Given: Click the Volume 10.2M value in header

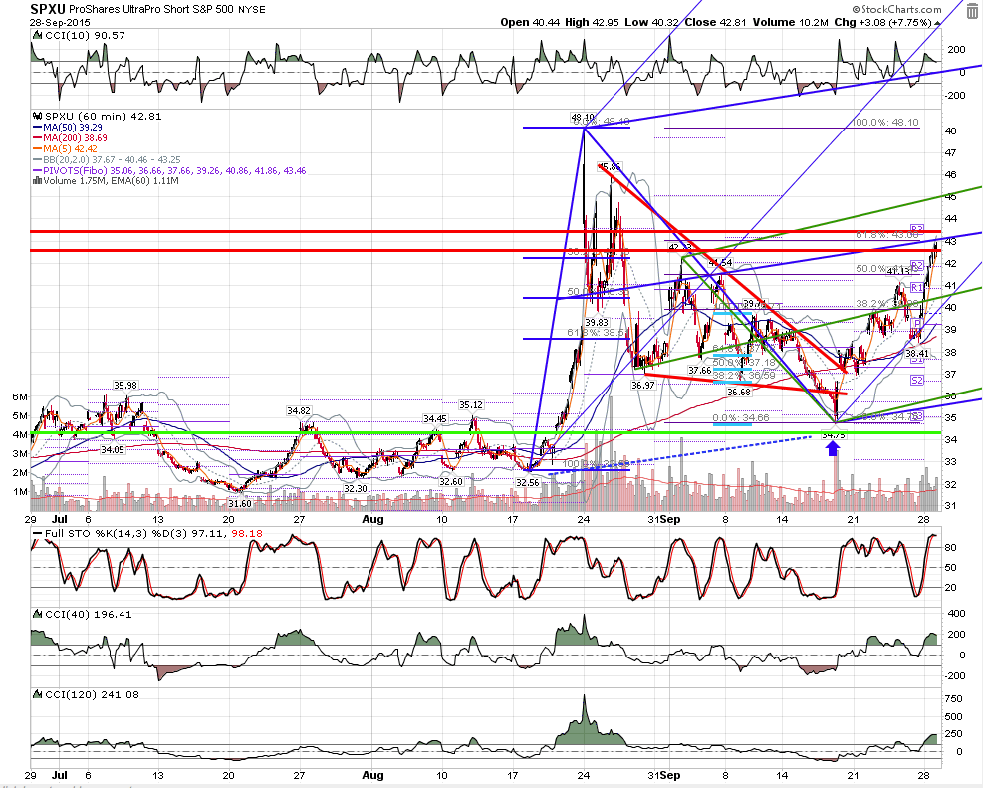Looking at the screenshot, I should click(790, 23).
